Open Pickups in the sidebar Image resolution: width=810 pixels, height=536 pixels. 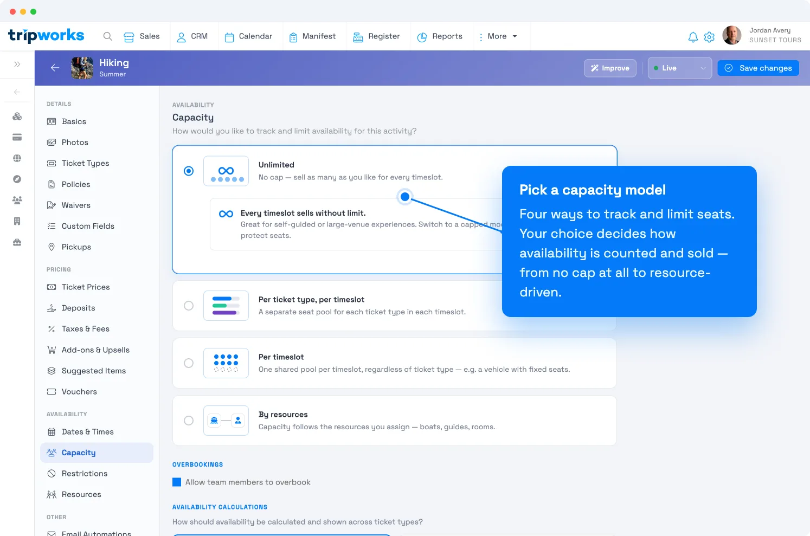coord(97,247)
